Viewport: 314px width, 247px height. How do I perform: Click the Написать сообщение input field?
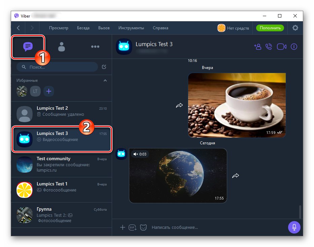[x=217, y=227]
